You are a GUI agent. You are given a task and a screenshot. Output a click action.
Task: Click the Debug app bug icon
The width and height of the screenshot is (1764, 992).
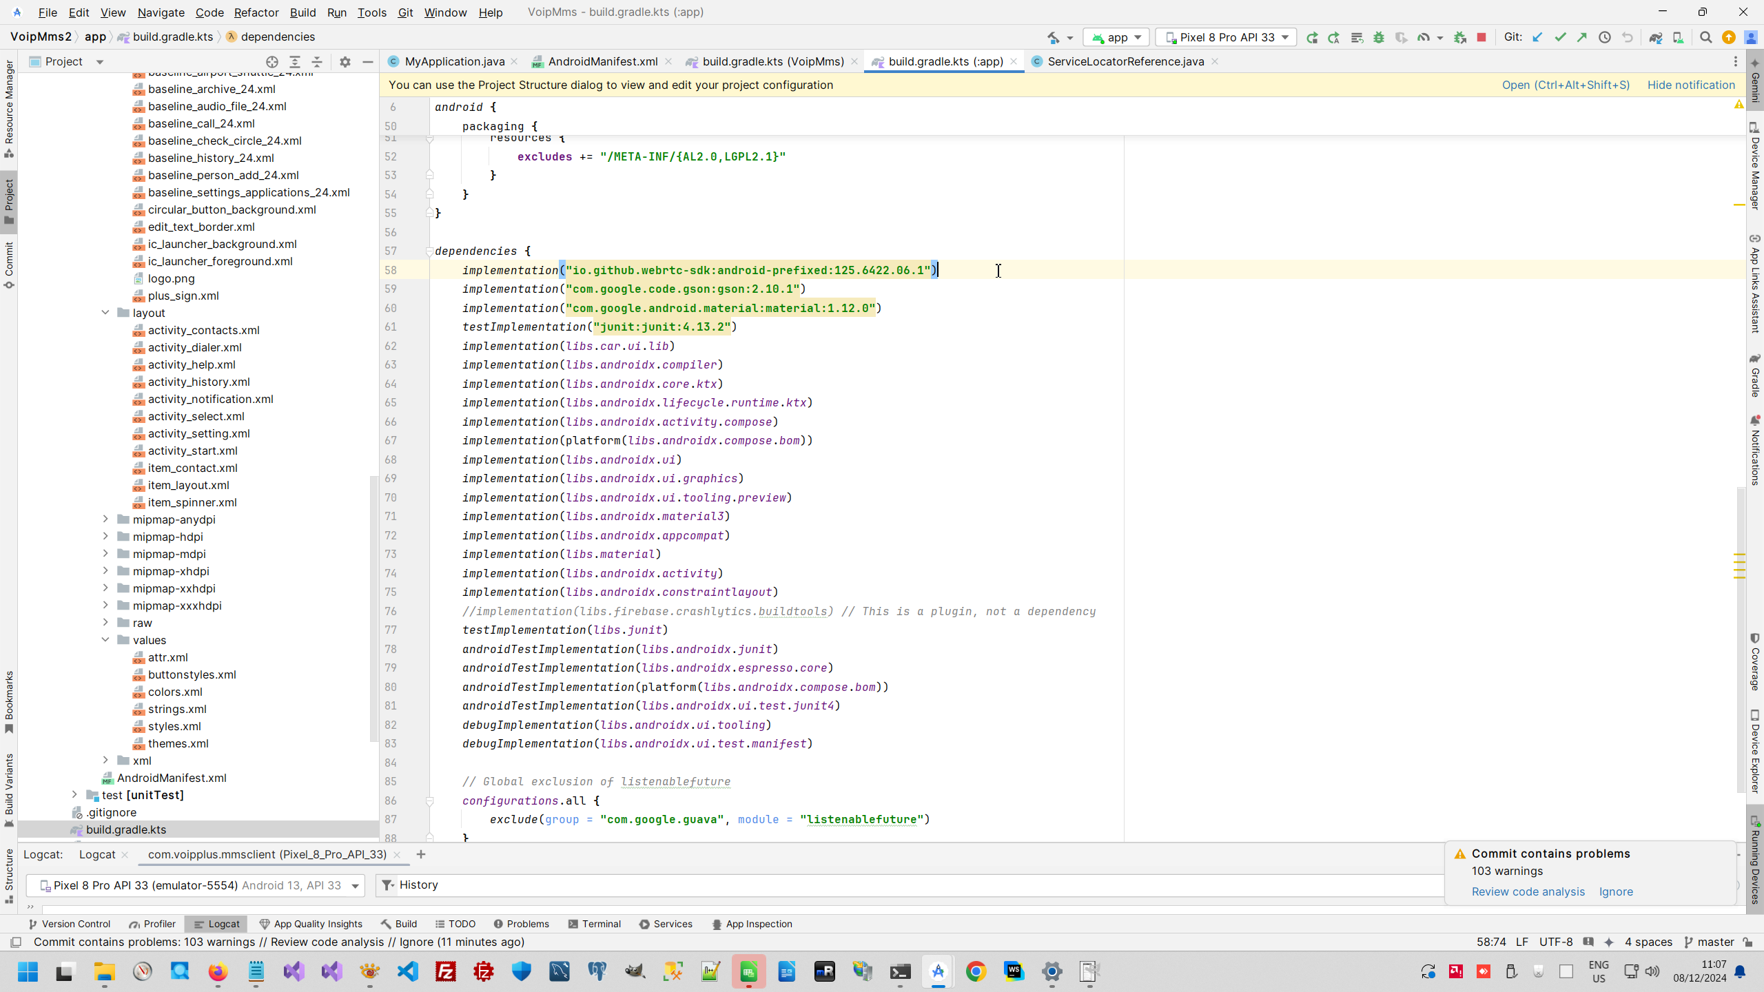1379,37
